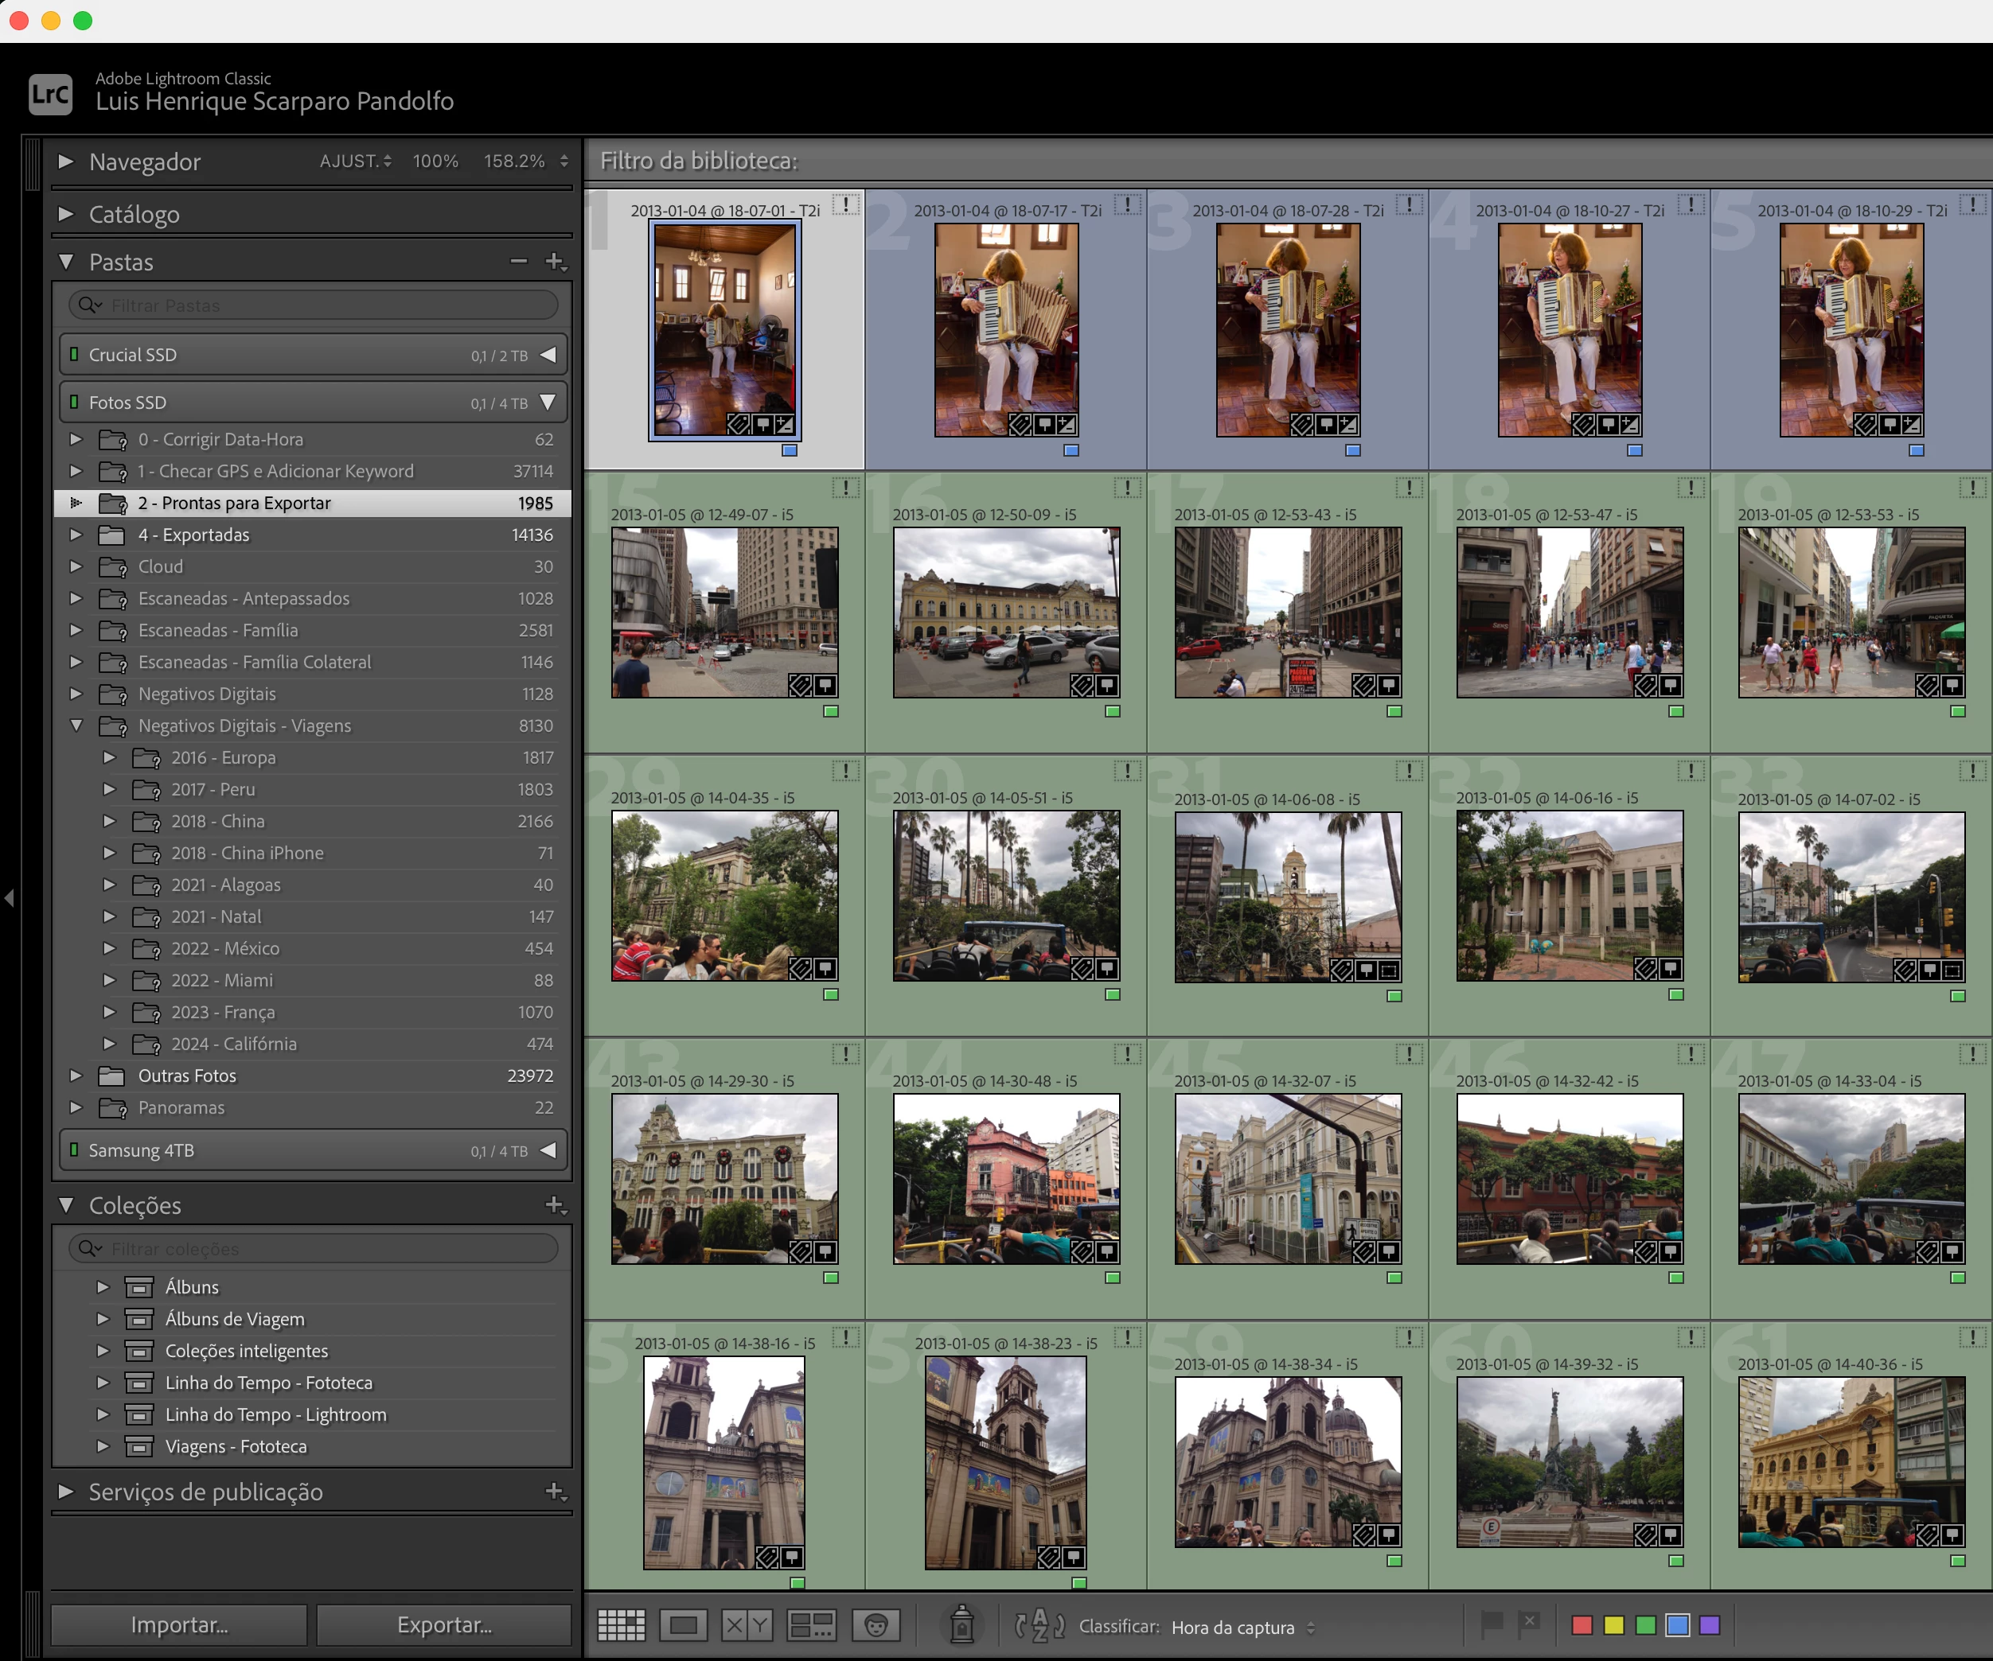The height and width of the screenshot is (1661, 1993).
Task: Open Compare view (X|Y) icon
Action: [x=746, y=1625]
